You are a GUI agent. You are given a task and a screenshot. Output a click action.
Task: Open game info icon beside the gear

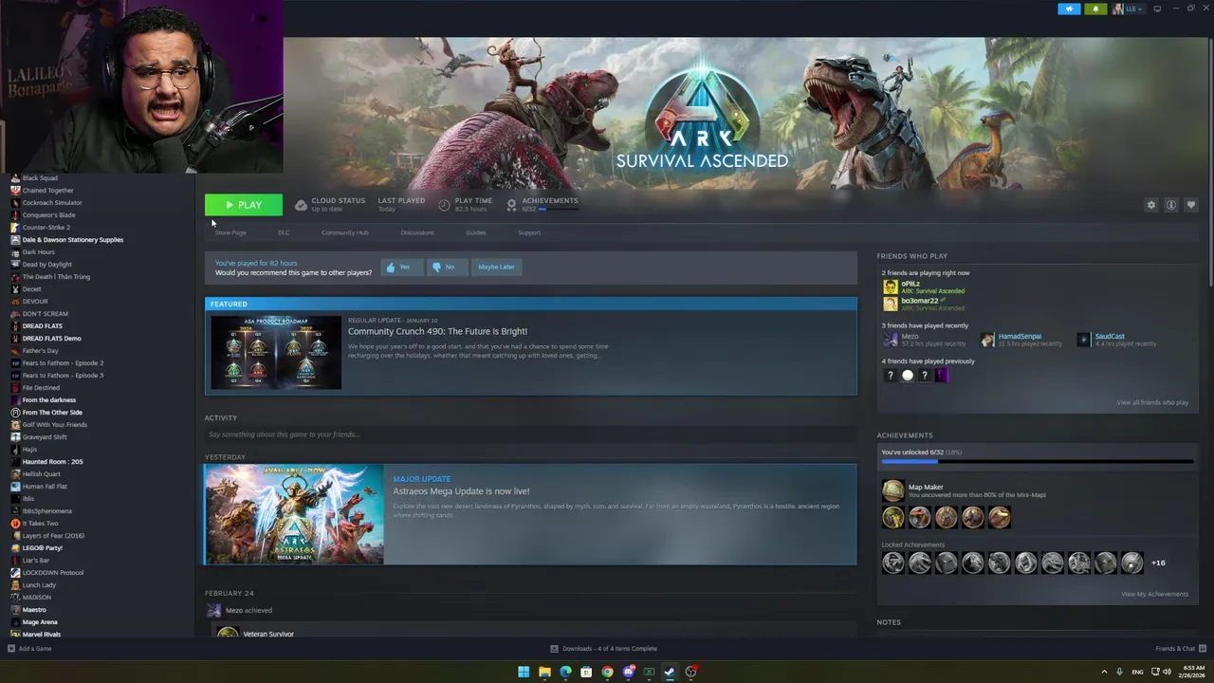pyautogui.click(x=1171, y=205)
